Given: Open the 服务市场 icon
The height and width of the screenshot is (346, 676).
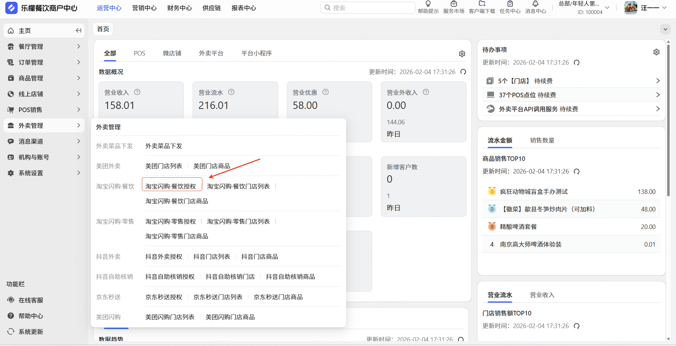Looking at the screenshot, I should (453, 4).
